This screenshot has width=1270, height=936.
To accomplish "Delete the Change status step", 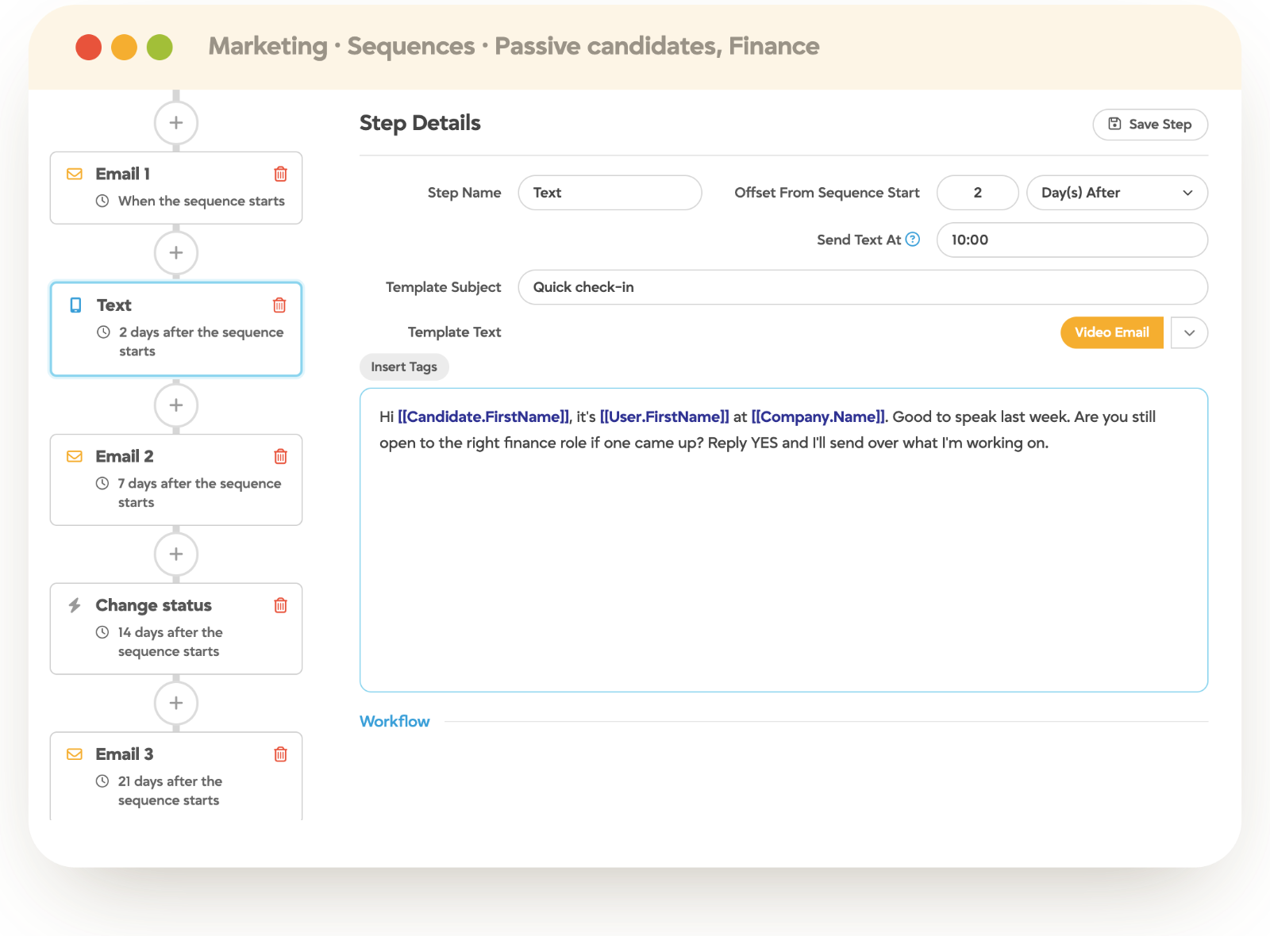I will click(x=280, y=605).
